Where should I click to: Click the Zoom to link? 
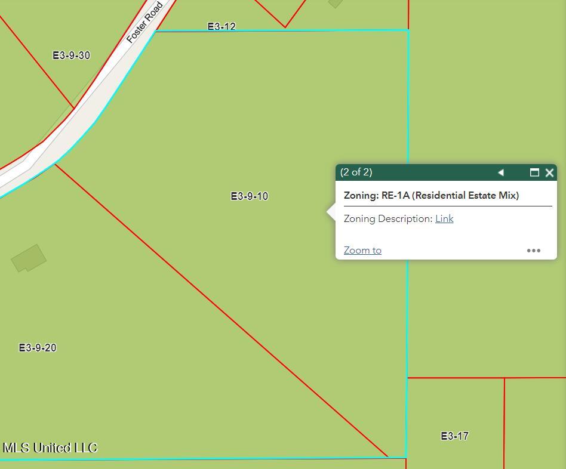click(x=362, y=251)
